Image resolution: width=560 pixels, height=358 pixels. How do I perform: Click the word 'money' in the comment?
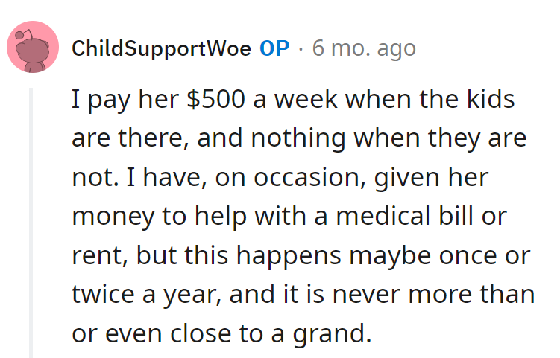click(x=110, y=216)
